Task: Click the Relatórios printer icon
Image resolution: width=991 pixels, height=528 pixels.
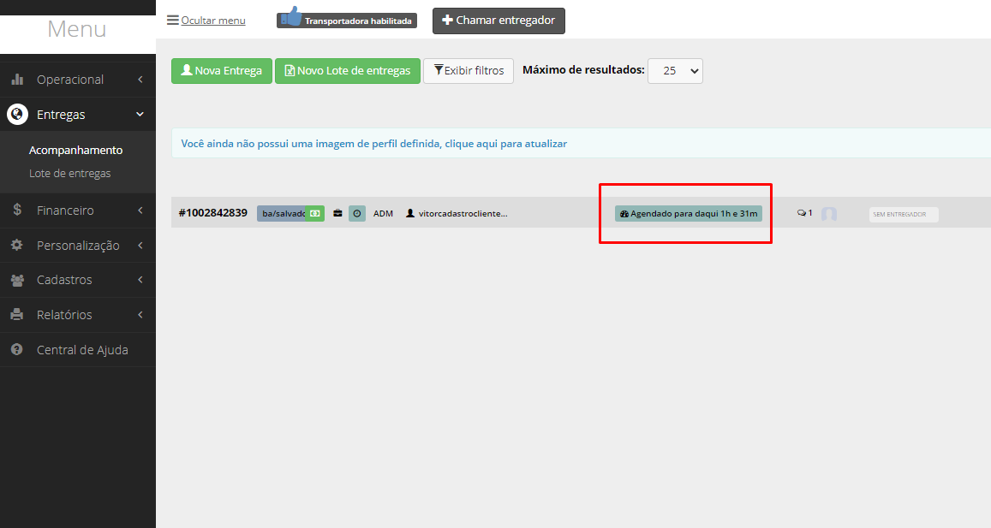Action: (17, 315)
